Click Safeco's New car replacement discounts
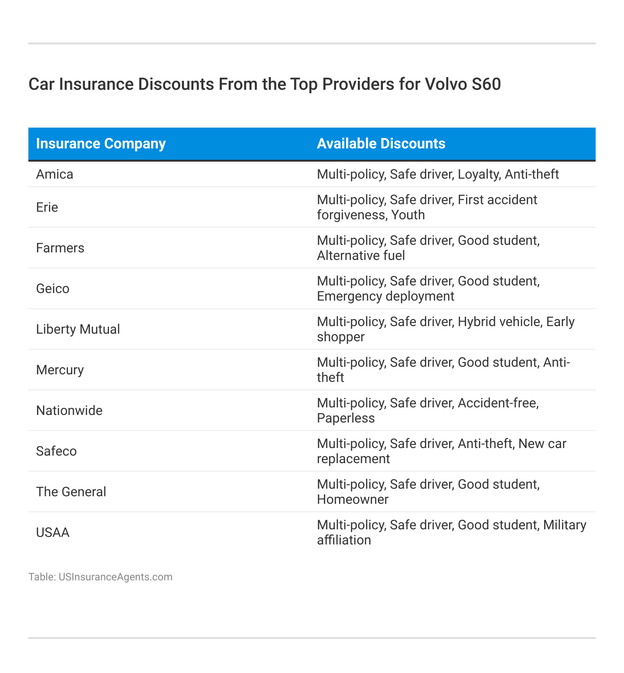Screen dimensions: 624x673 point(442,451)
